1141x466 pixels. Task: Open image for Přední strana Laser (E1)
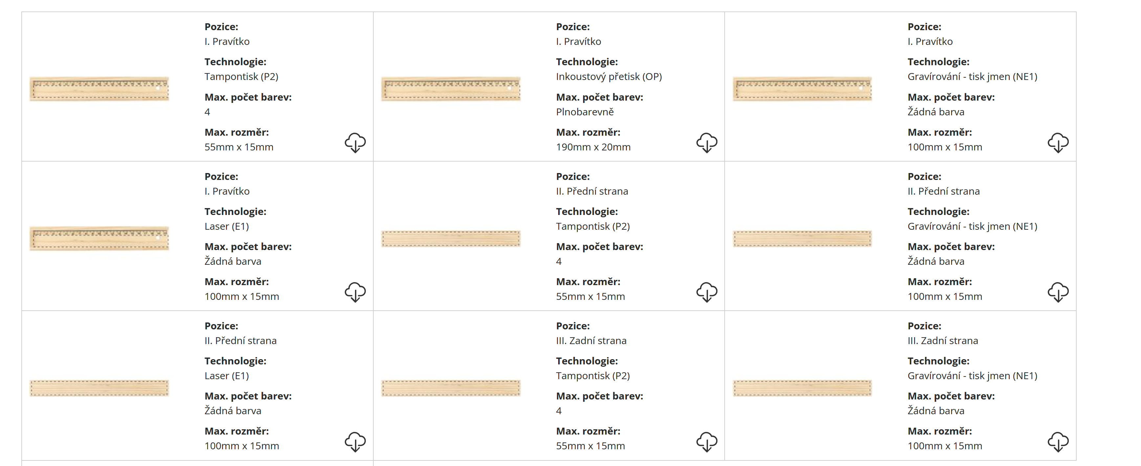tap(99, 388)
